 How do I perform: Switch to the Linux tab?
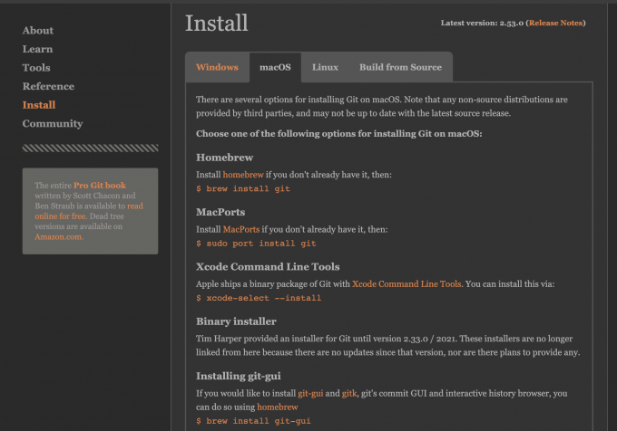(x=325, y=67)
